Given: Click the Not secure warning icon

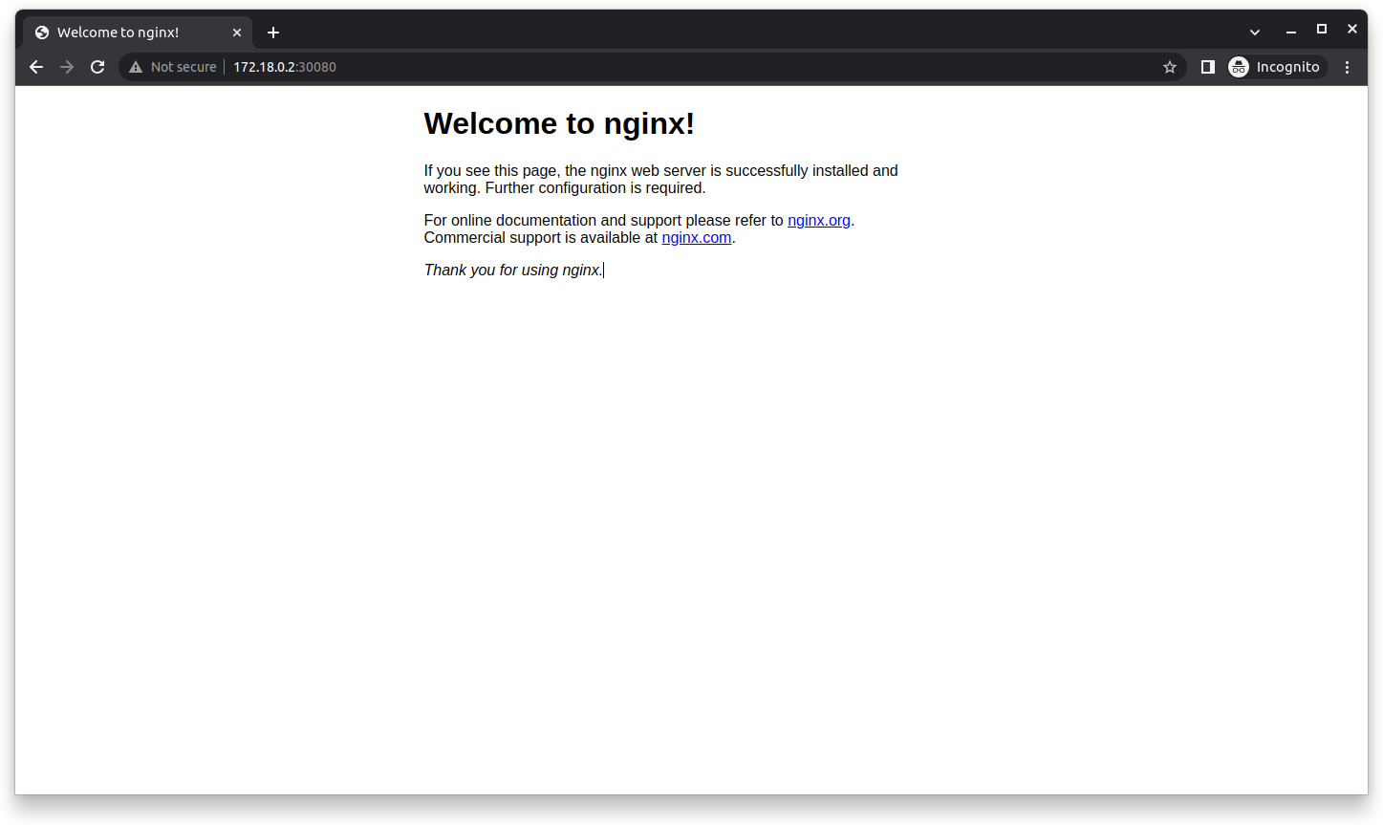Looking at the screenshot, I should 135,67.
